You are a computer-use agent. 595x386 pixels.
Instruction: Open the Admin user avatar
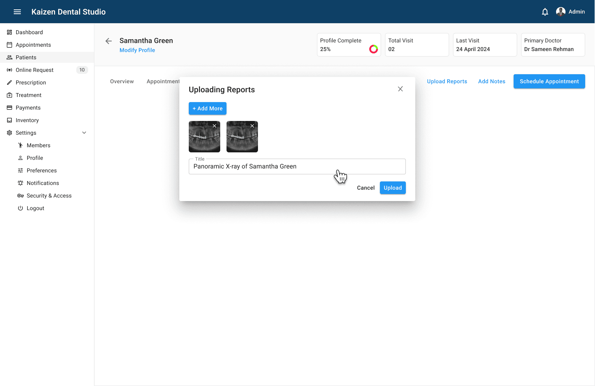tap(560, 12)
